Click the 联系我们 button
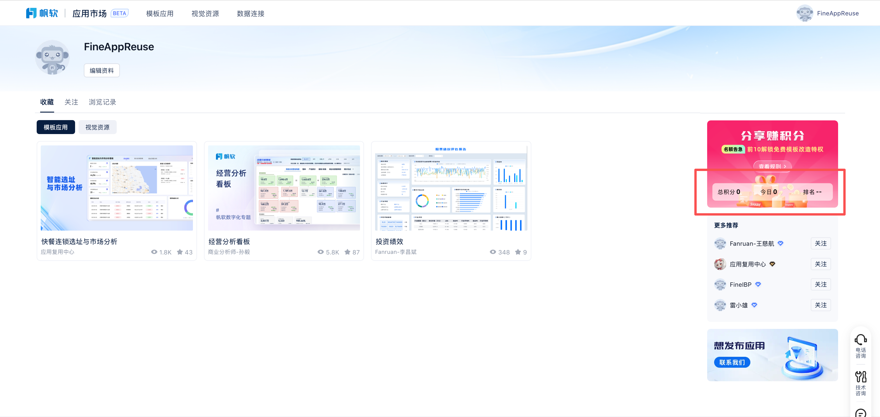 [732, 362]
